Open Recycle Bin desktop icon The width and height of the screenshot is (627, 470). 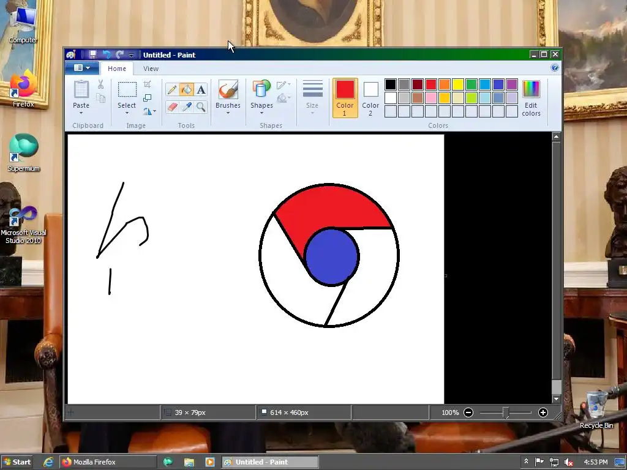pos(596,410)
